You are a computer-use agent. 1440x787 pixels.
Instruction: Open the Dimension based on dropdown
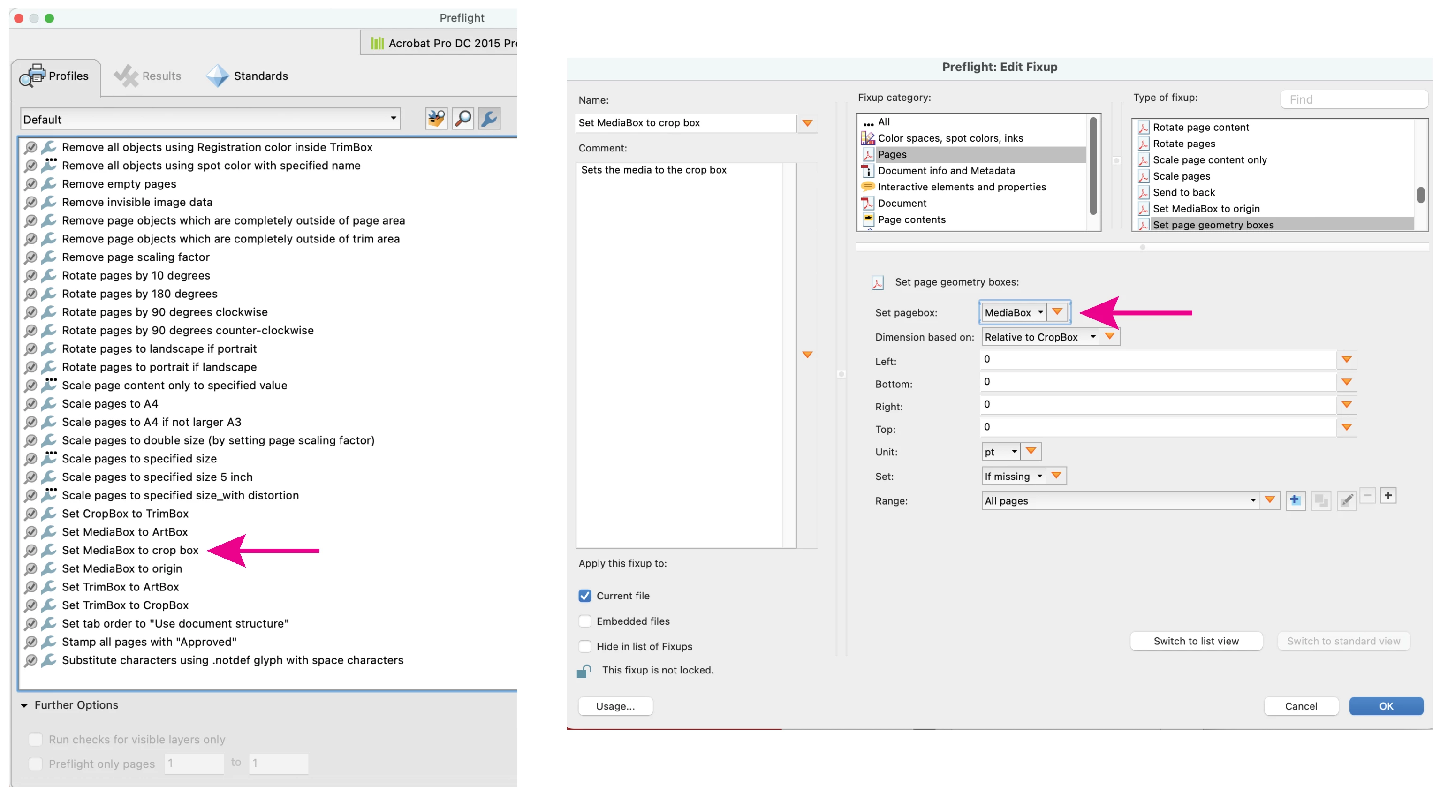tap(1040, 337)
